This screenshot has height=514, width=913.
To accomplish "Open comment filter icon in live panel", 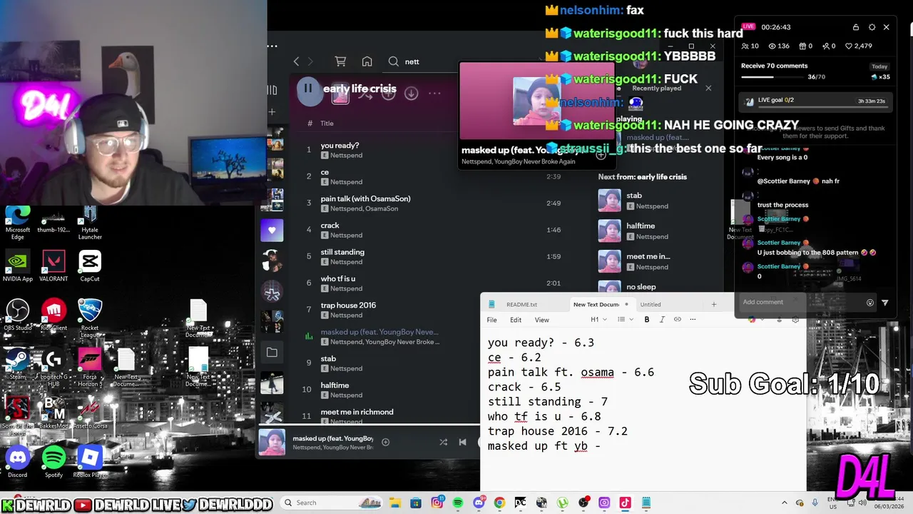I will click(885, 303).
